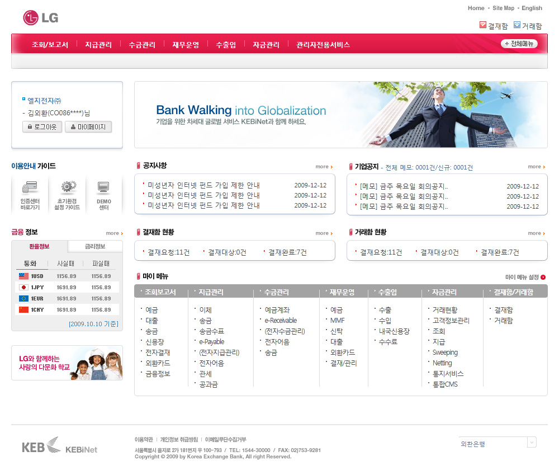This screenshot has width=559, height=470.
Task: Click the EU flag icon for 1EUR
Action: click(x=23, y=298)
